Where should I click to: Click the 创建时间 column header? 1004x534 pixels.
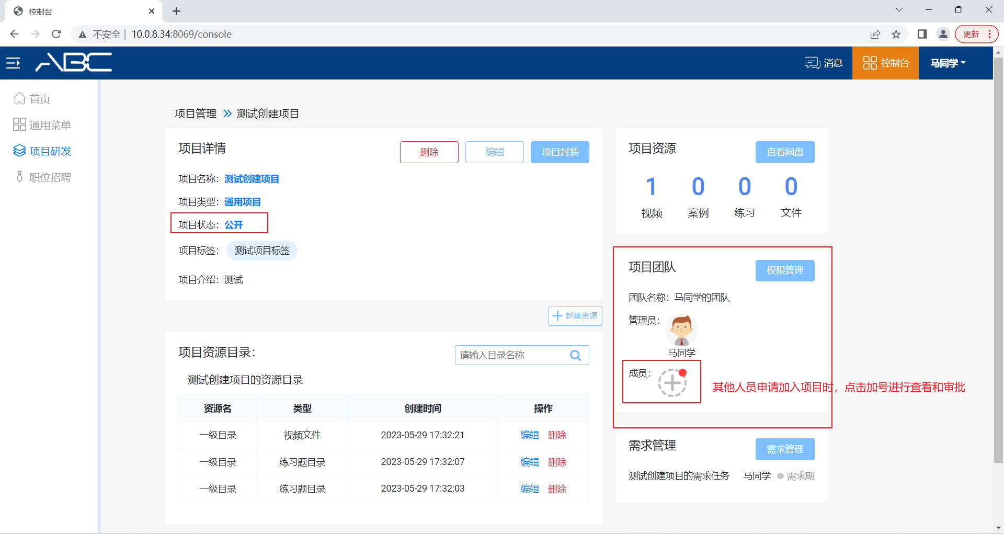(x=423, y=408)
